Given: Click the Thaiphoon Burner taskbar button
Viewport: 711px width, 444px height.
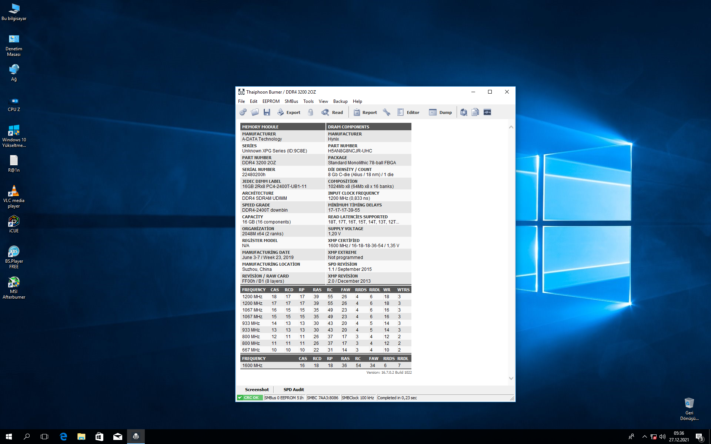Looking at the screenshot, I should (136, 437).
